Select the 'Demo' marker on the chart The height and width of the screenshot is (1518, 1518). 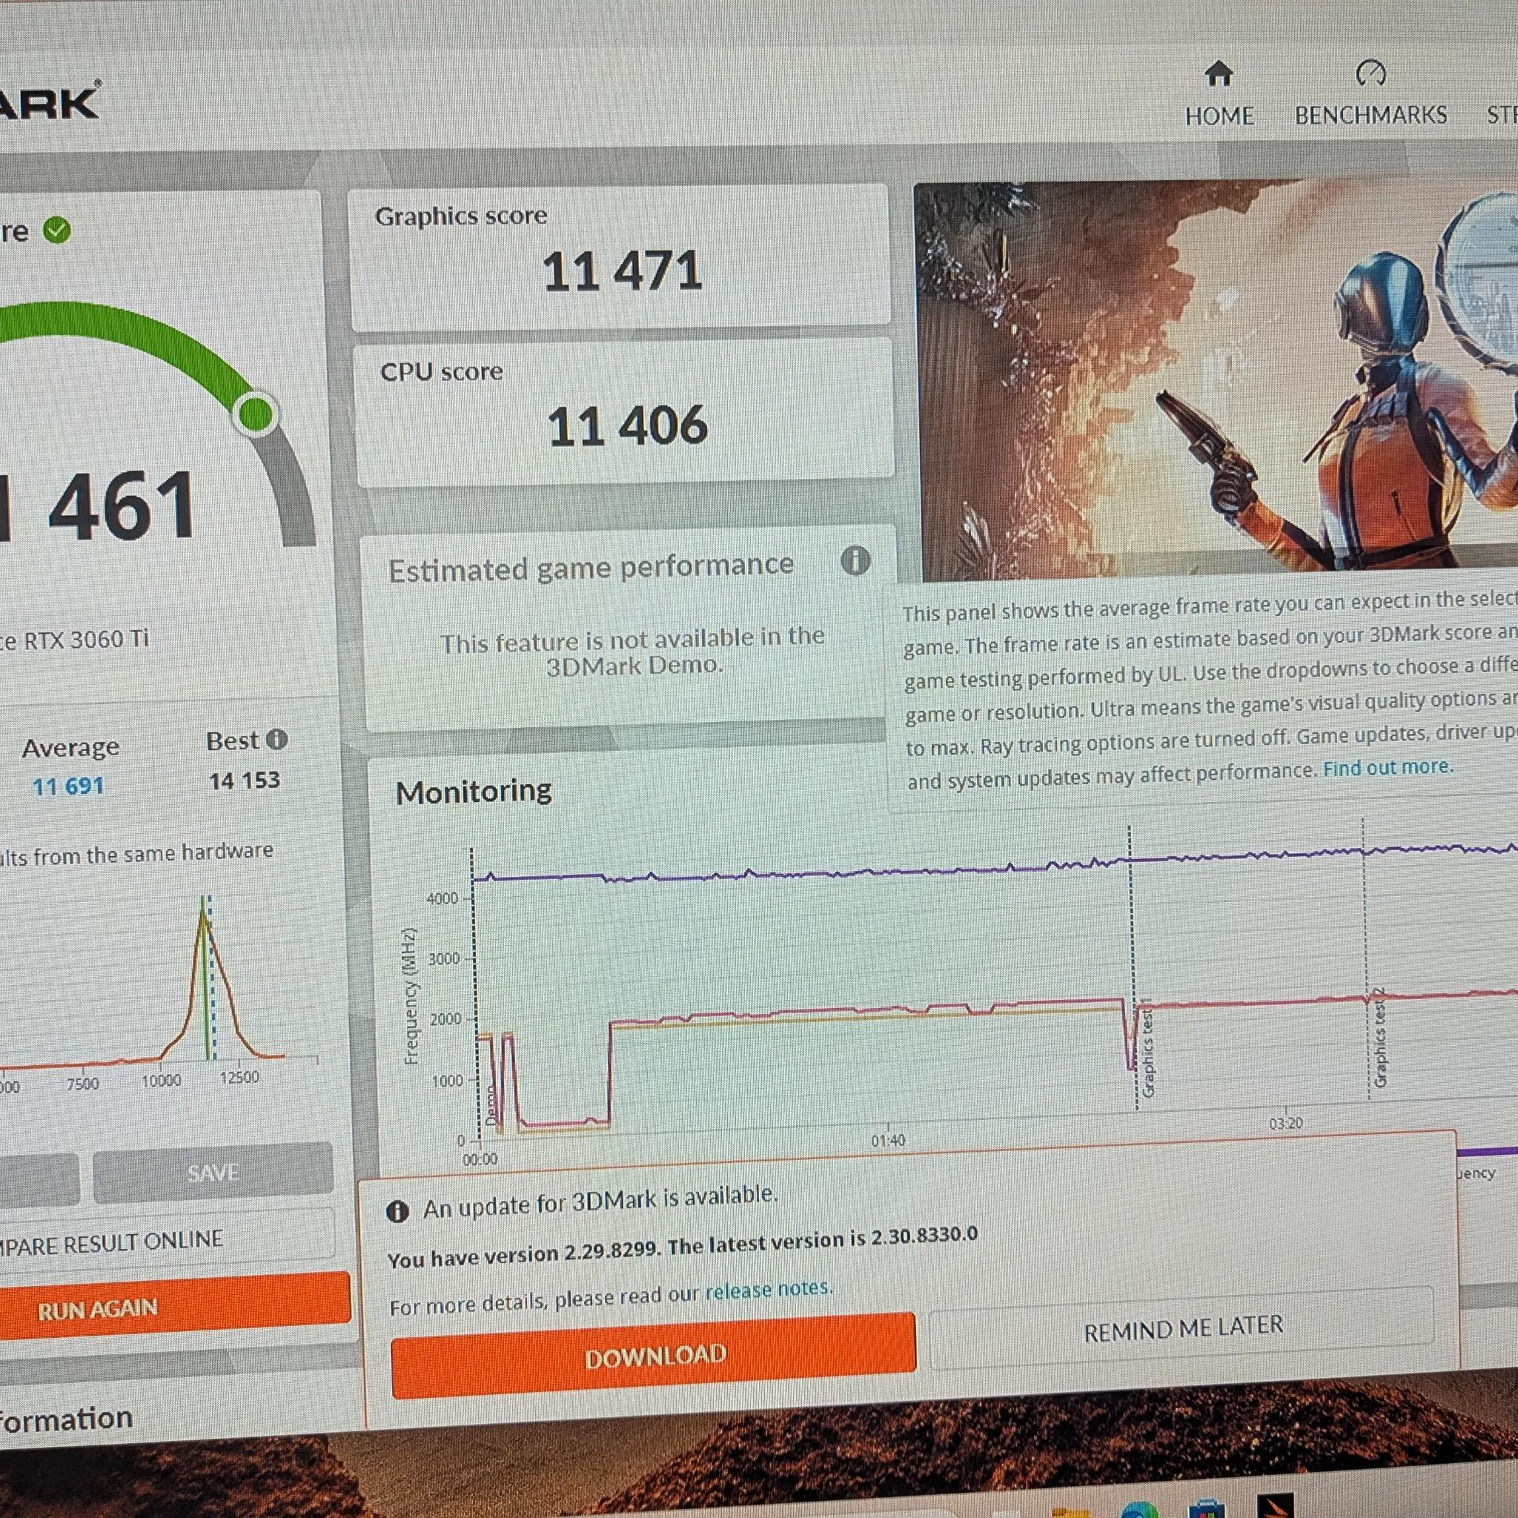492,1104
